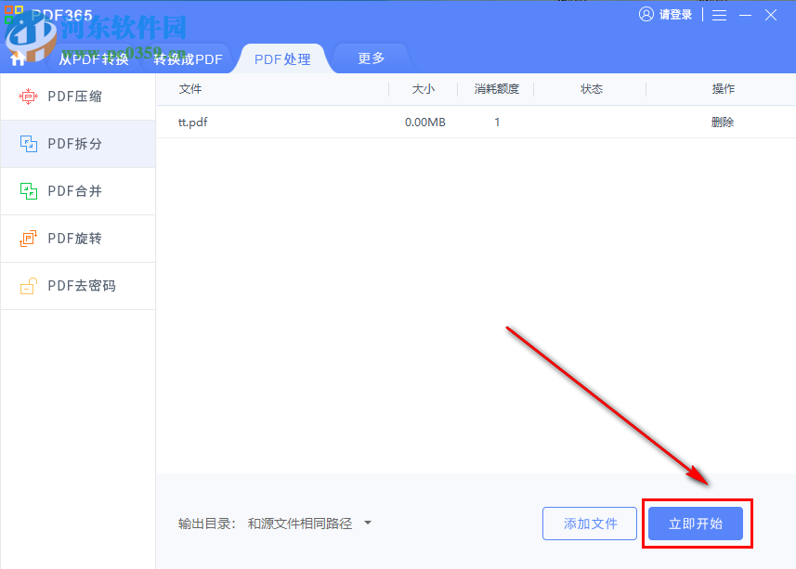Add a file using 添加文件 button
The image size is (796, 569).
(x=590, y=523)
